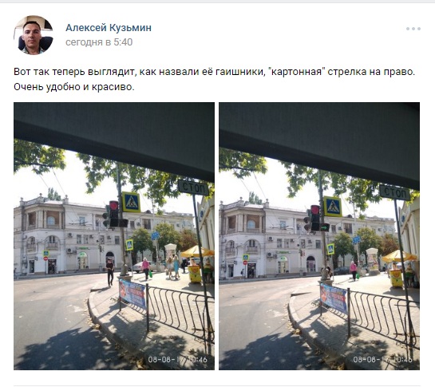Click the woman in pink in right photo

coord(354,271)
